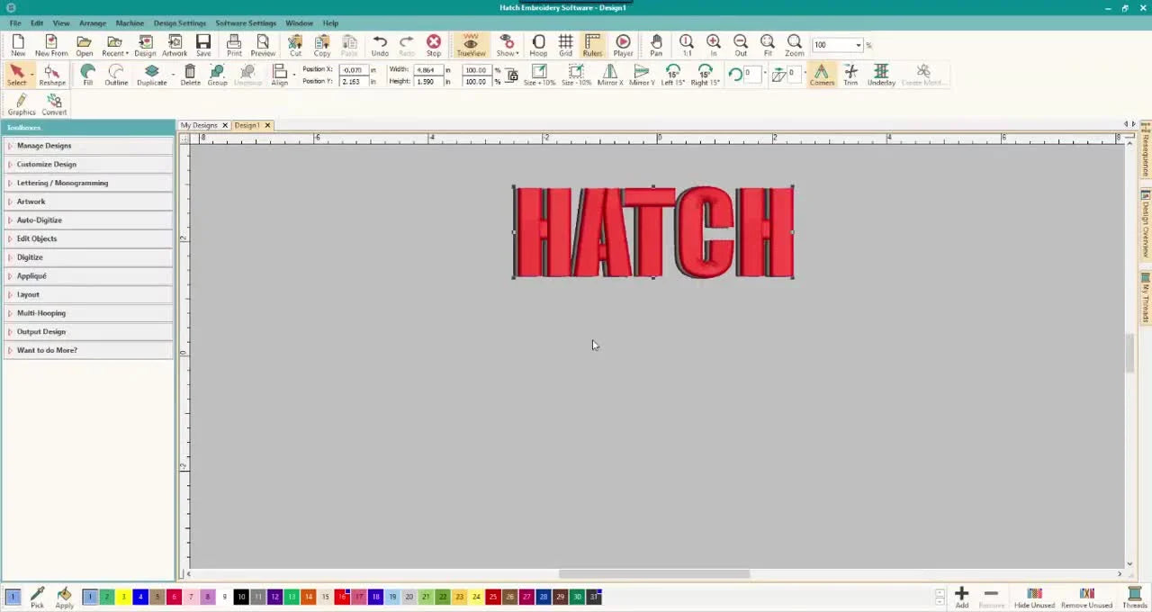
Task: Click in the Width input field
Action: click(427, 70)
